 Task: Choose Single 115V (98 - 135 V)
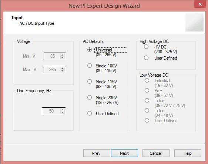tap(90, 81)
